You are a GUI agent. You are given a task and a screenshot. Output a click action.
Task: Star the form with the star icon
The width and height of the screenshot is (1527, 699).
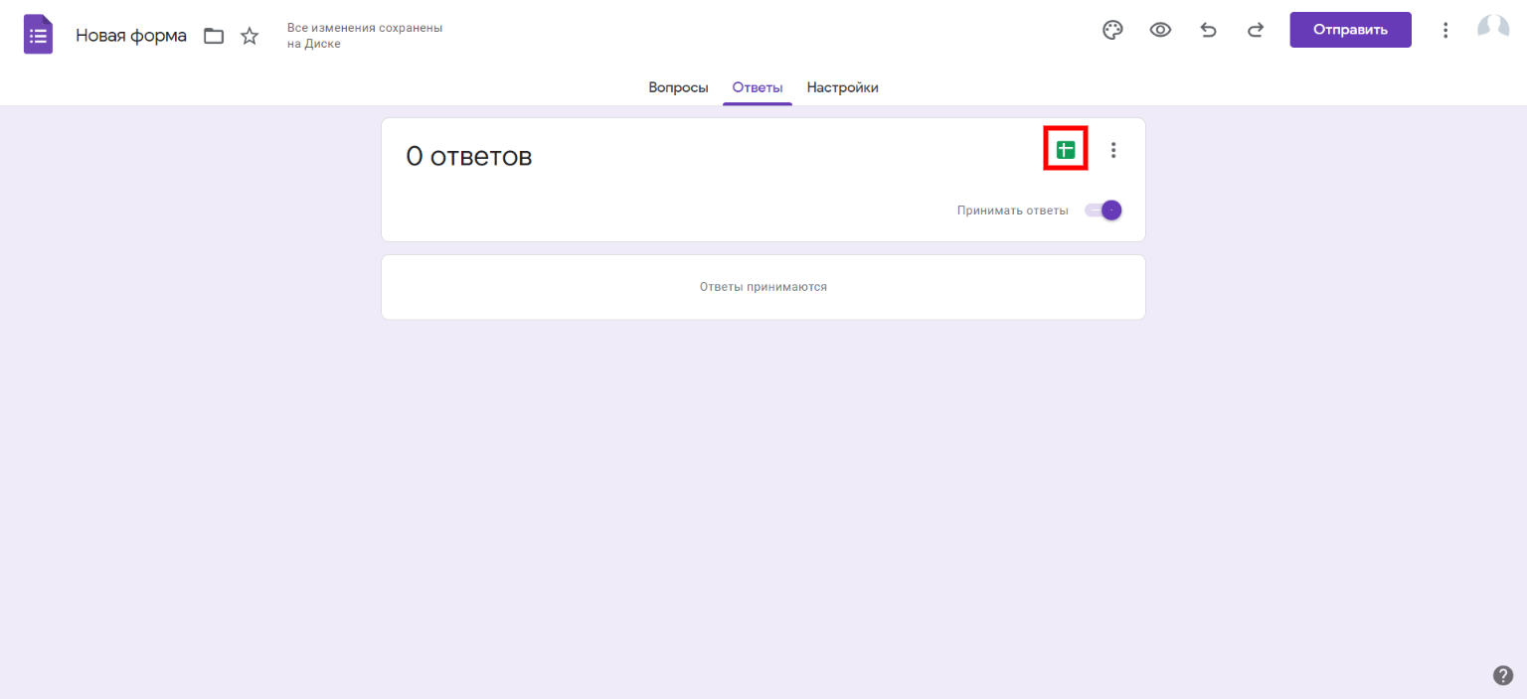(250, 36)
